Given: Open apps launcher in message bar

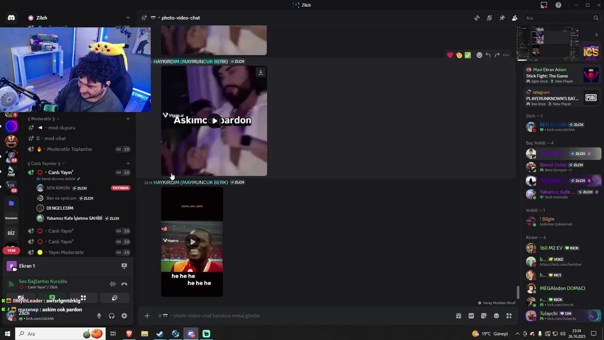Looking at the screenshot, I should pos(509,316).
